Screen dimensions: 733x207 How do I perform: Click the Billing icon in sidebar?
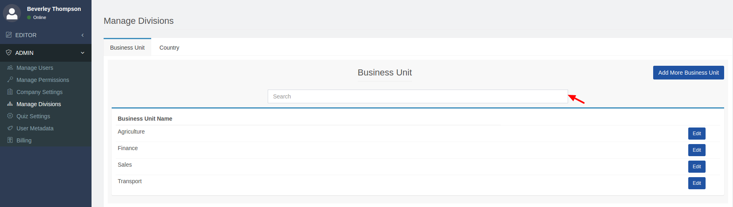(x=10, y=140)
